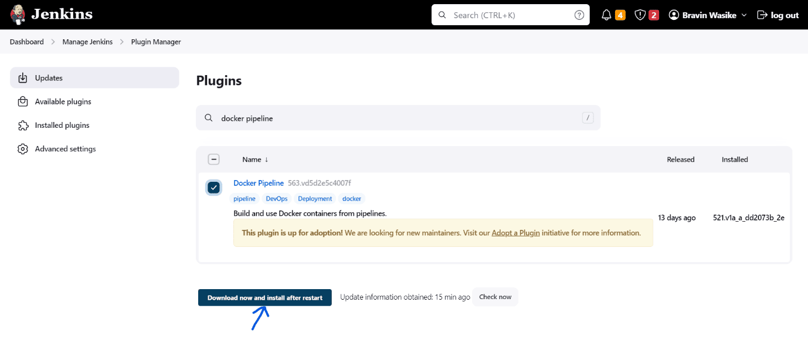Screen dimensions: 808x346
Task: Click the Plugins page heading
Action: [219, 81]
